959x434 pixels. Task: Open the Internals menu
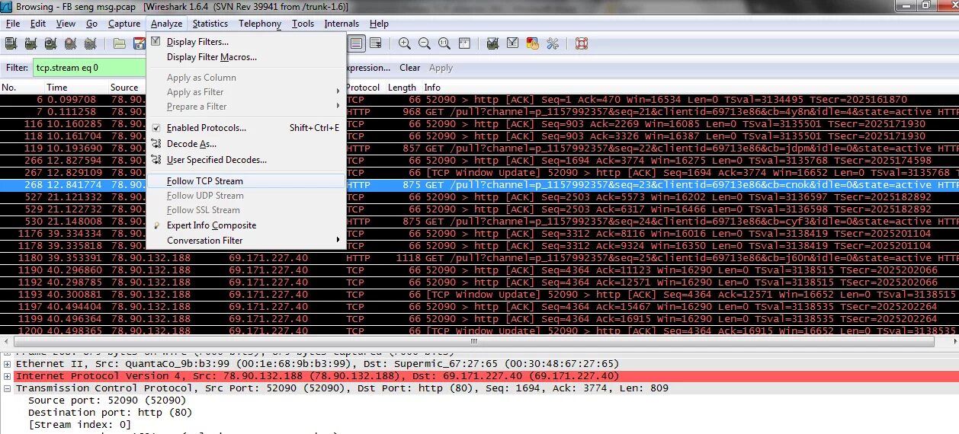tap(342, 24)
